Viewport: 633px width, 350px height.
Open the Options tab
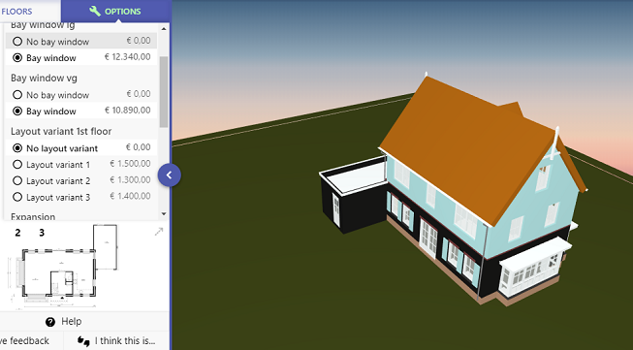[115, 11]
